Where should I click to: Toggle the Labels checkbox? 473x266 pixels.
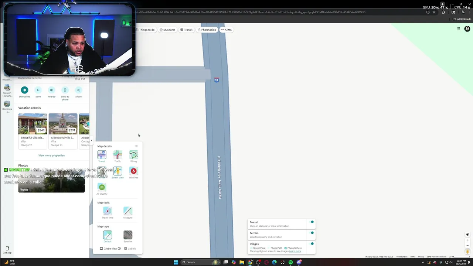pyautogui.click(x=126, y=249)
